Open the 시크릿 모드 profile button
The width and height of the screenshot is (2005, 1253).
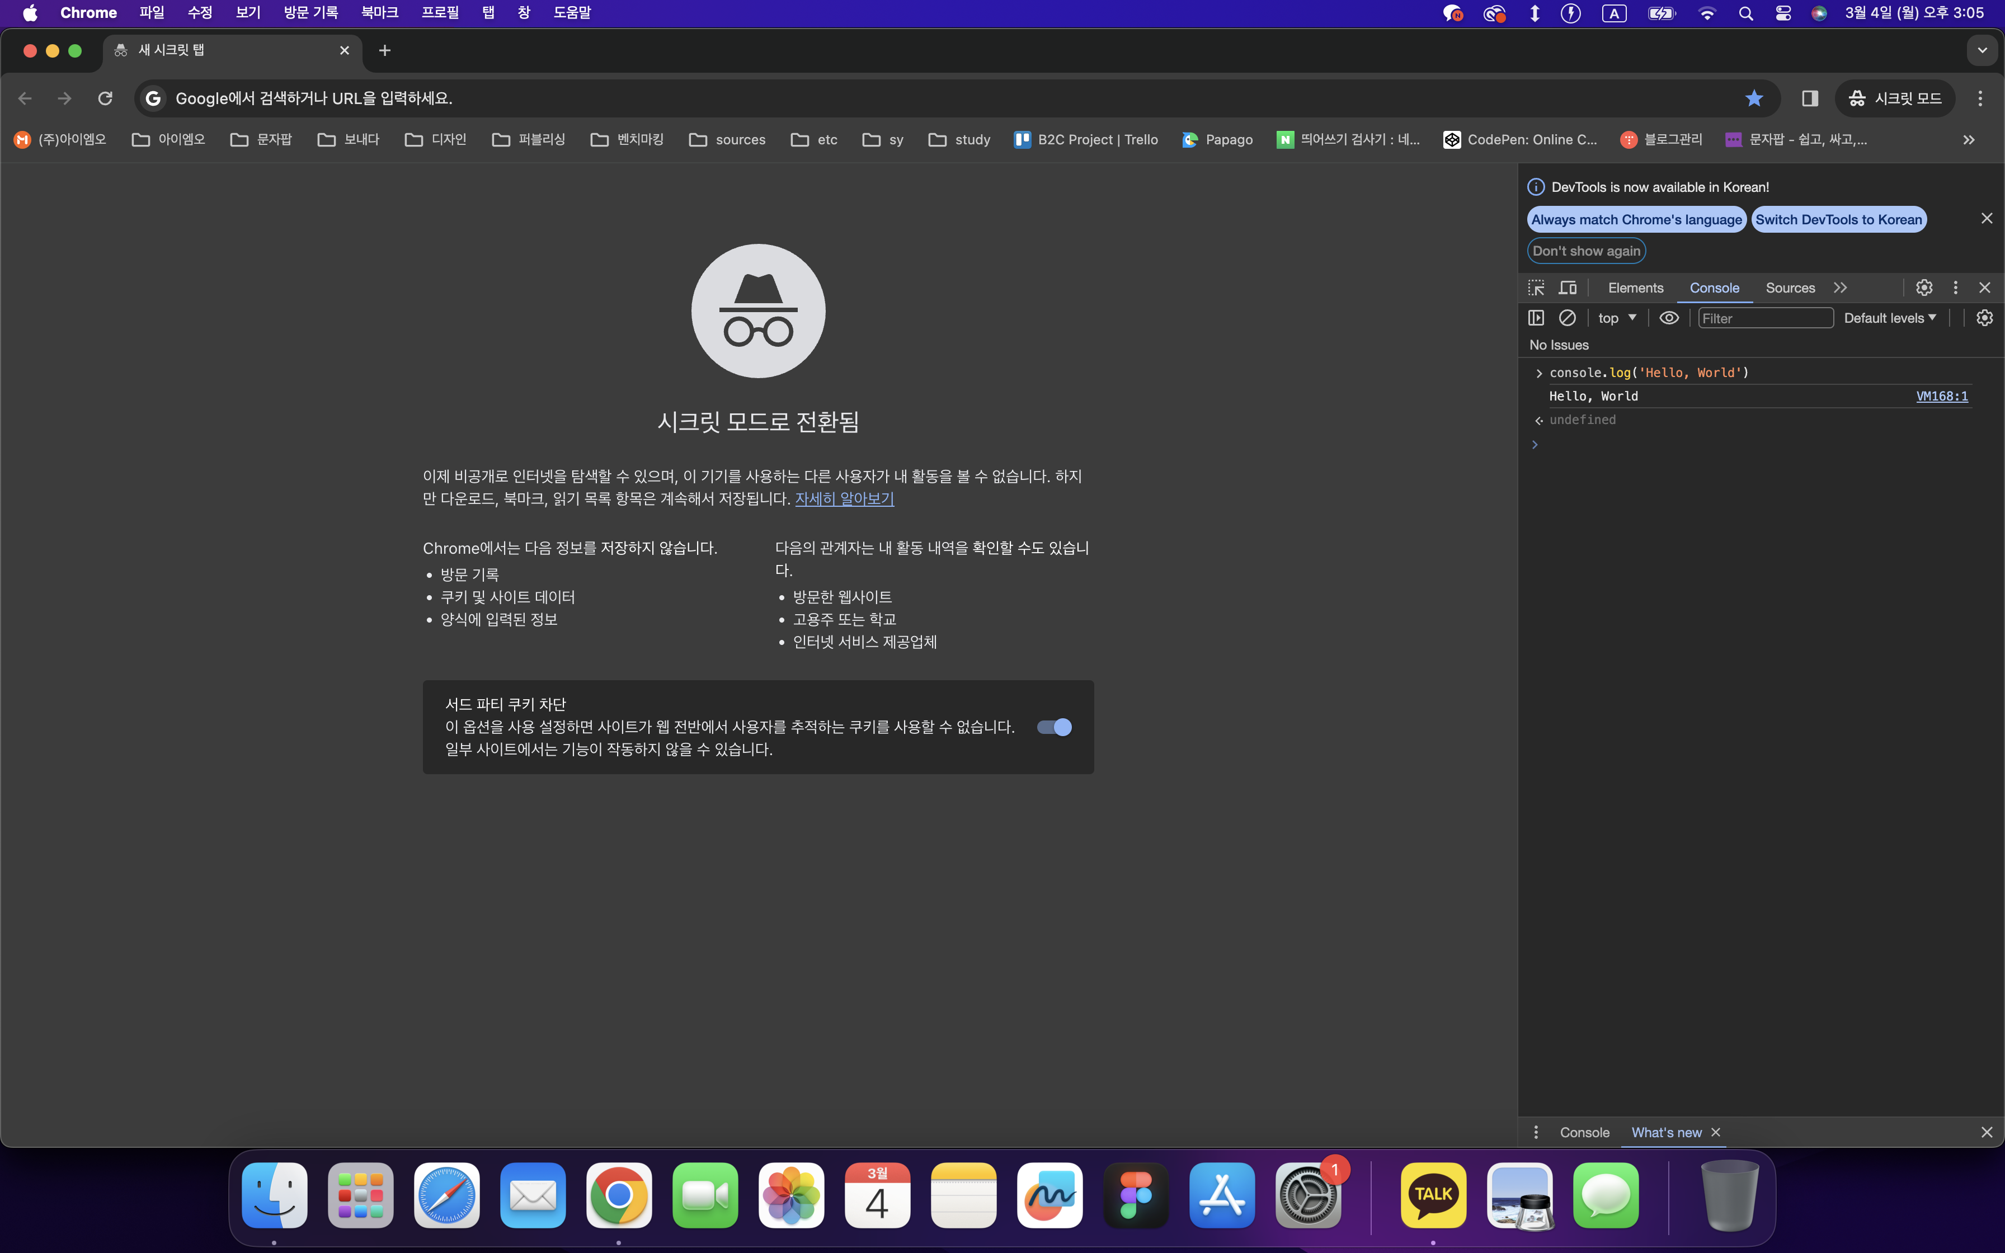[1896, 98]
